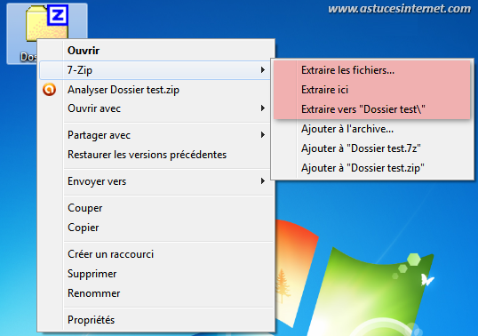The image size is (478, 336).
Task: Expand the 7-Zip submenu arrow
Action: pos(262,70)
